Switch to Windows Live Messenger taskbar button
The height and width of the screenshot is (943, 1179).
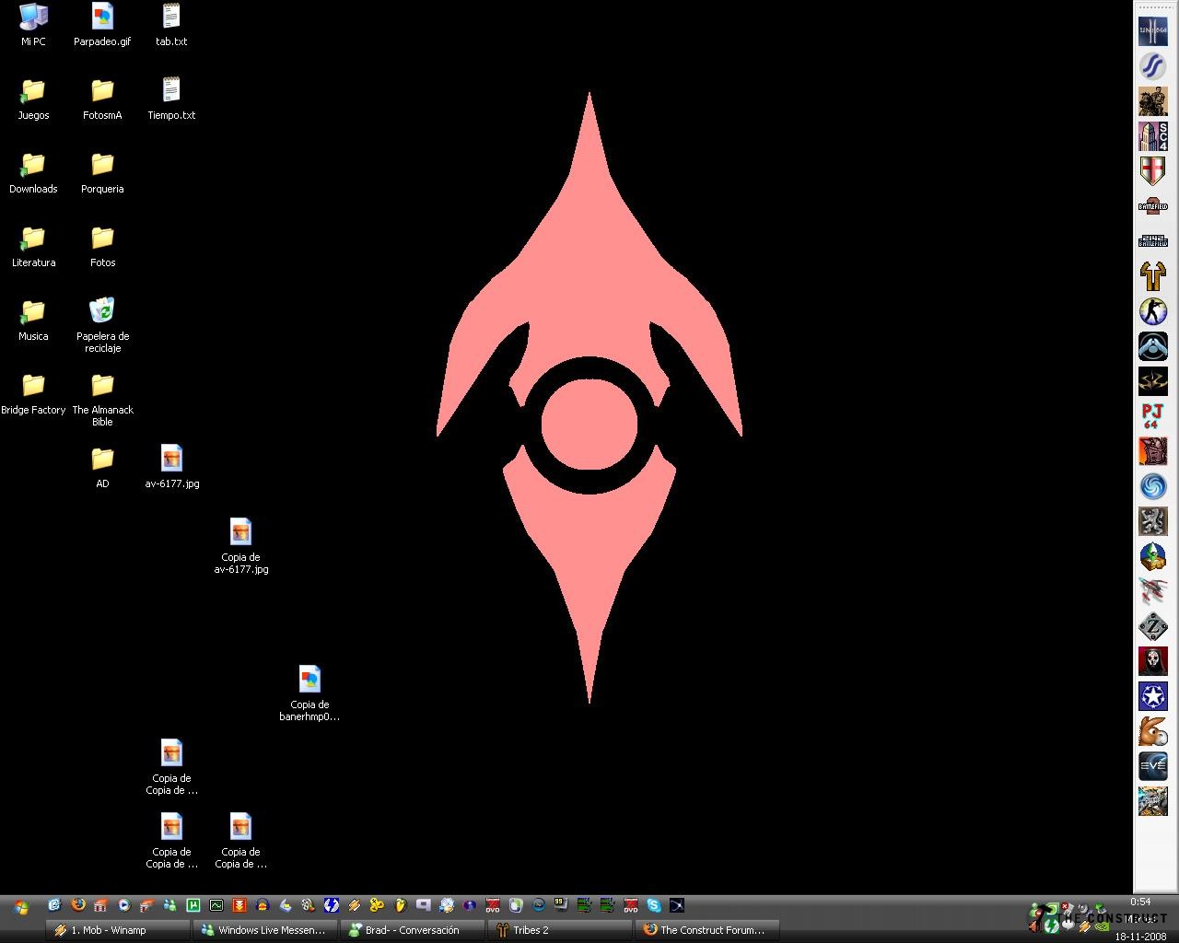click(265, 930)
